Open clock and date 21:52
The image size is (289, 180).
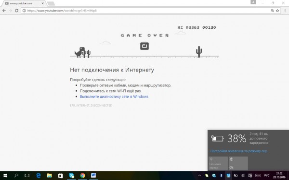click(x=279, y=175)
